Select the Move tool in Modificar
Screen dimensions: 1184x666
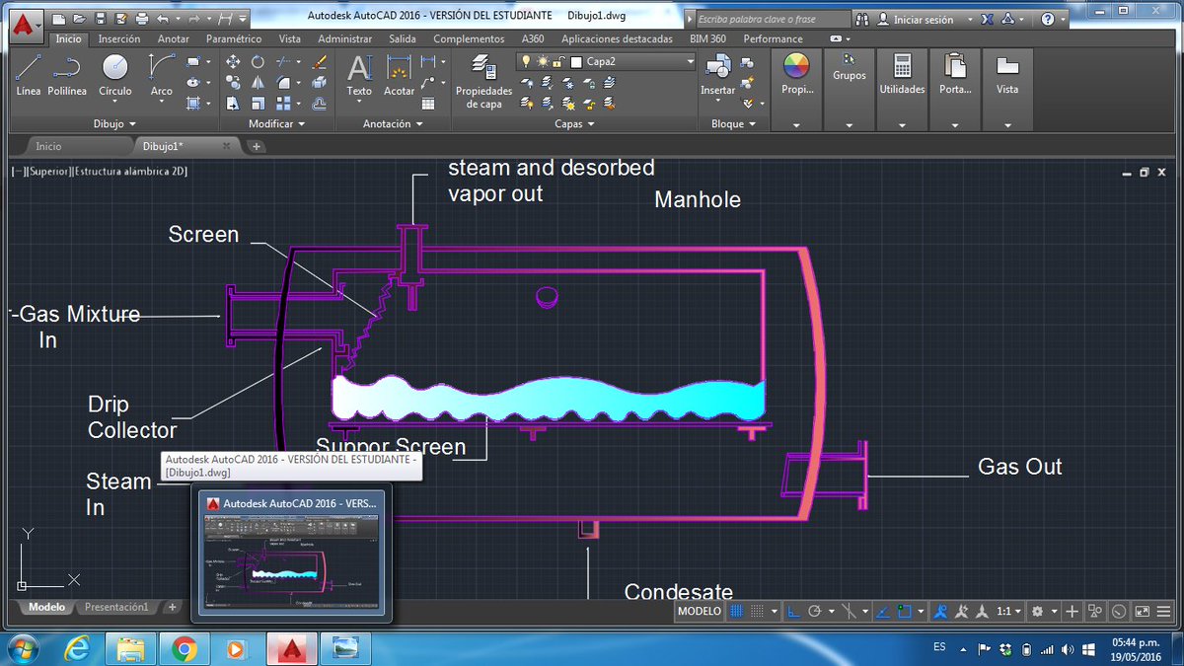[233, 61]
